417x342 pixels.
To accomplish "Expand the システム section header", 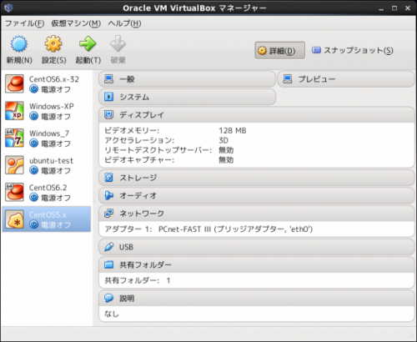I will (x=187, y=97).
